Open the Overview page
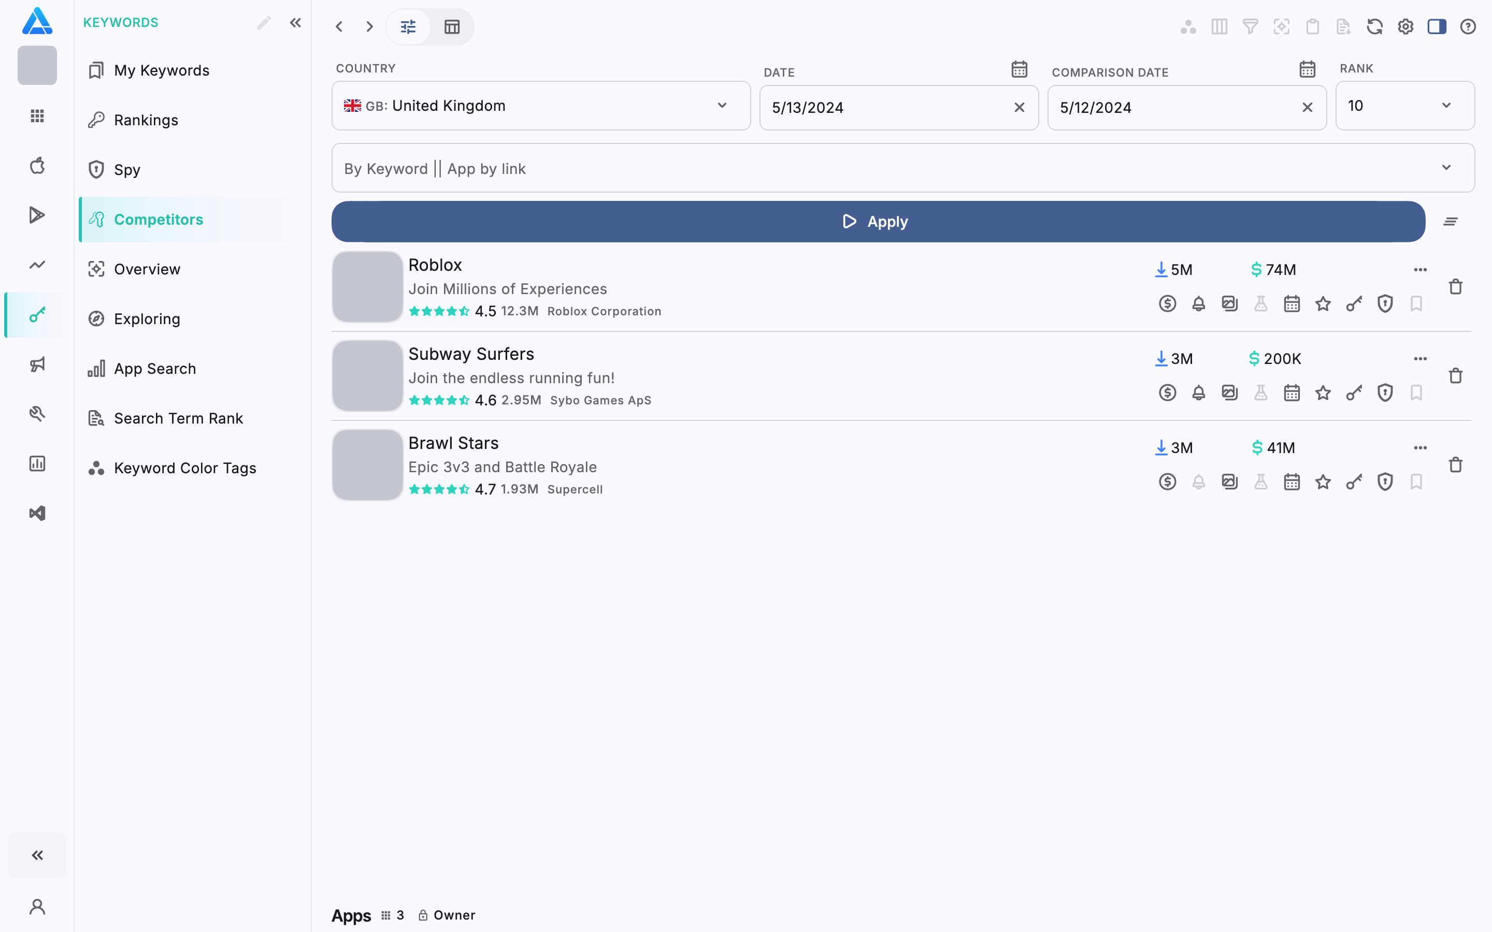The width and height of the screenshot is (1492, 932). pyautogui.click(x=191, y=269)
